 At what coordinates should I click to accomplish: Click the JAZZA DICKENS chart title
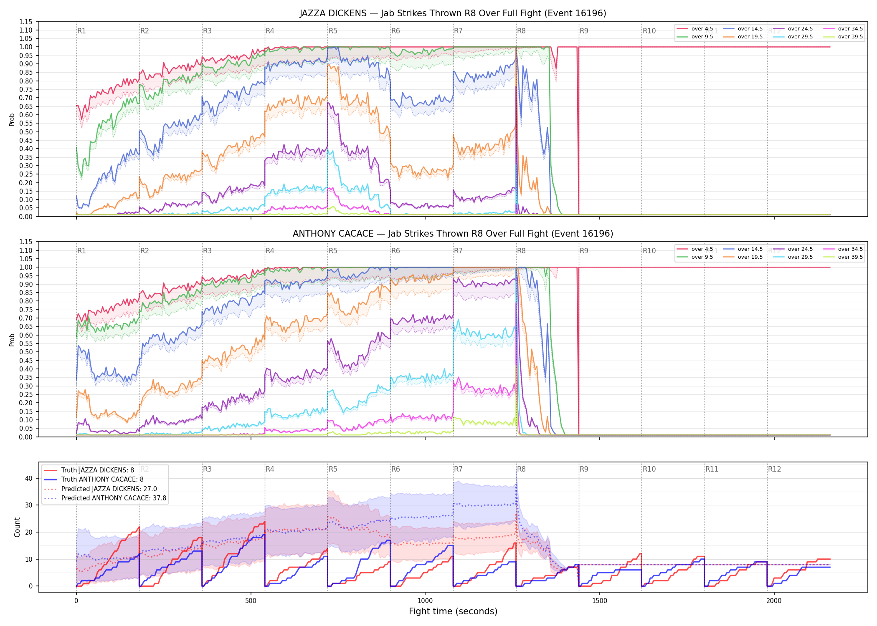(x=453, y=13)
